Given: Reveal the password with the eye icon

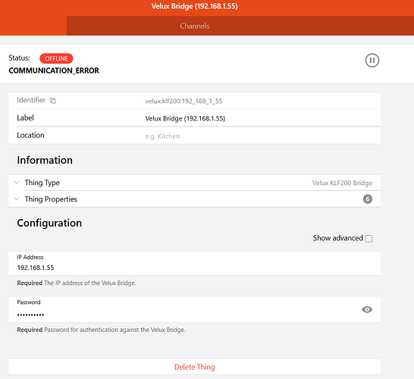Looking at the screenshot, I should [367, 309].
